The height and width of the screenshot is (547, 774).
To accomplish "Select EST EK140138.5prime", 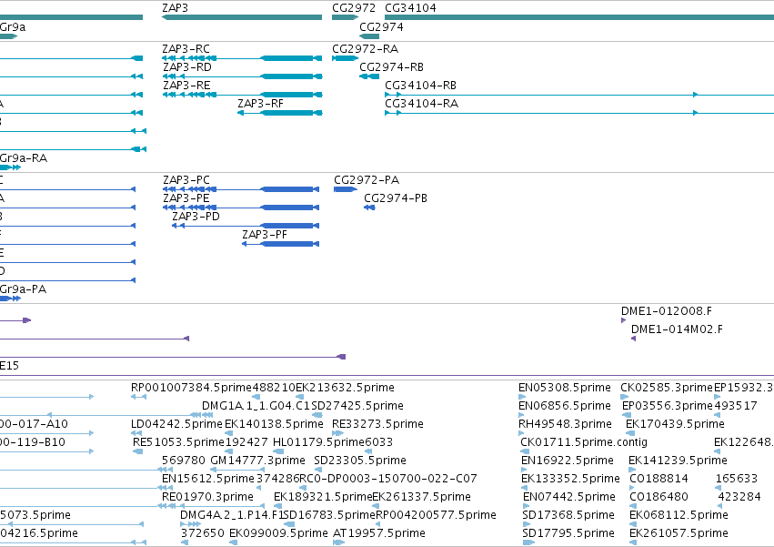I will coord(274,424).
